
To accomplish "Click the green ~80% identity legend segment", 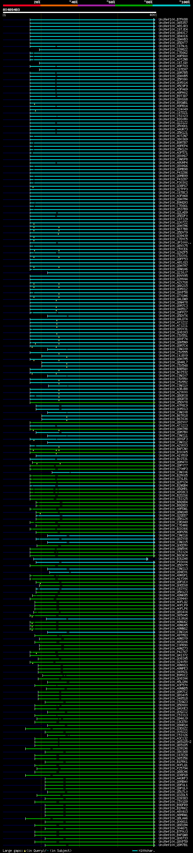I will (134, 5).
